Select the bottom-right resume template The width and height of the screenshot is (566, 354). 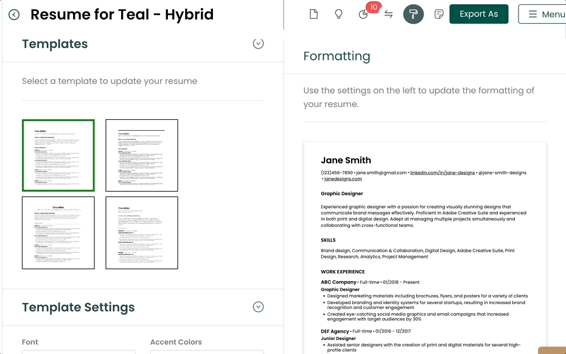coord(141,232)
